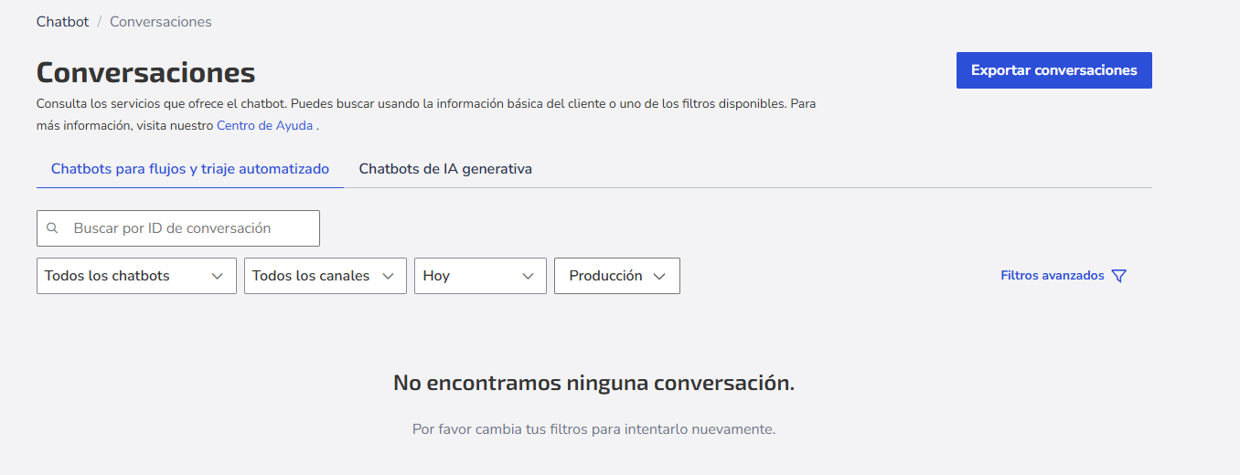Screen dimensions: 1240x475
Task: Expand the Todos los canales dropdown
Action: pyautogui.click(x=326, y=276)
